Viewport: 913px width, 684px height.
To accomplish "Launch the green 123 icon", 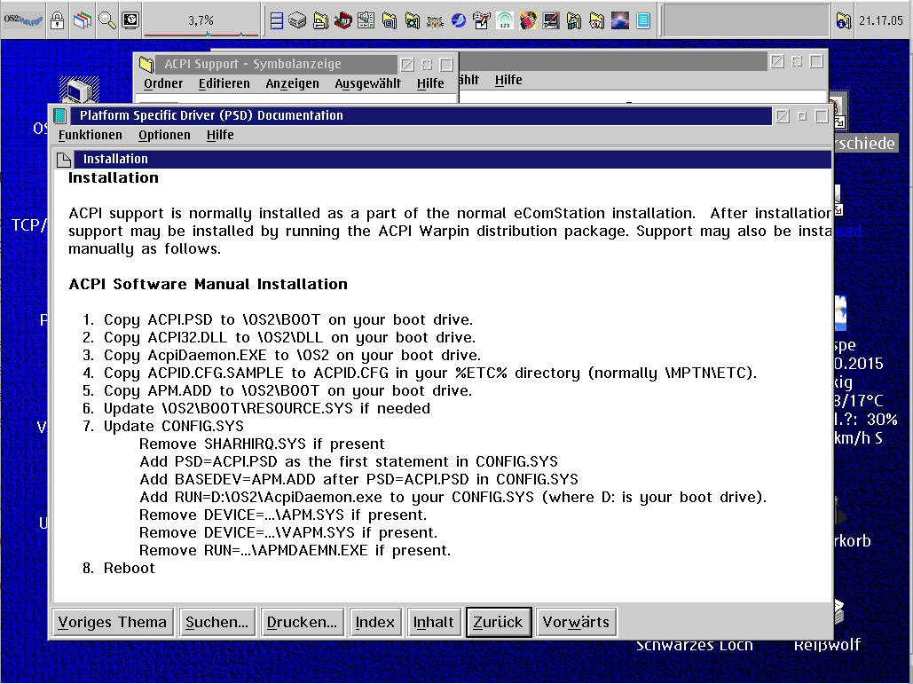I will point(505,21).
